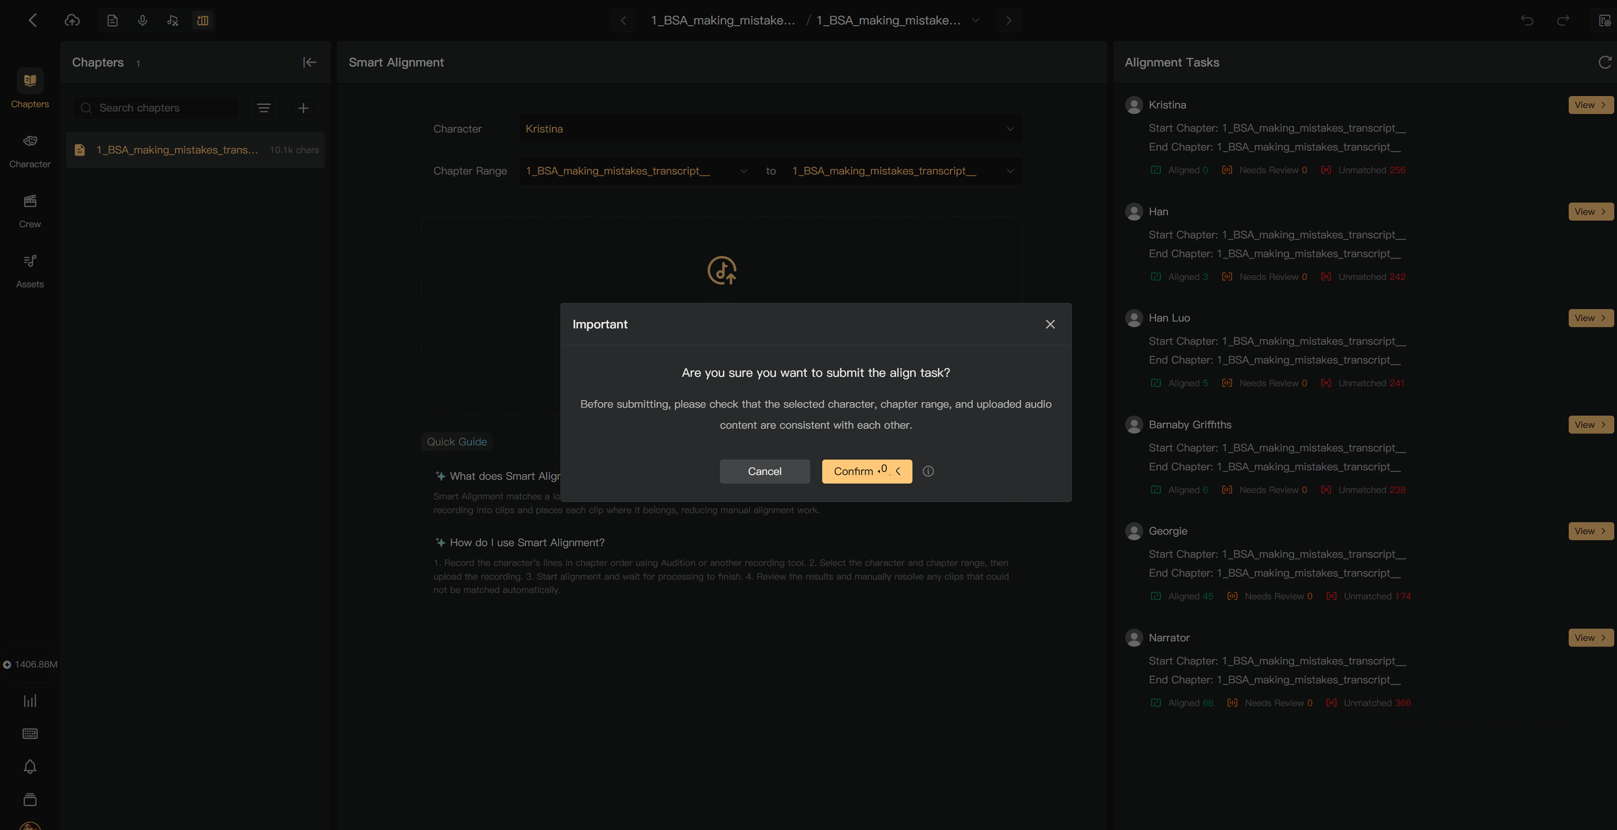Viewport: 1617px width, 830px height.
Task: View the Han alignment task
Action: (1590, 211)
